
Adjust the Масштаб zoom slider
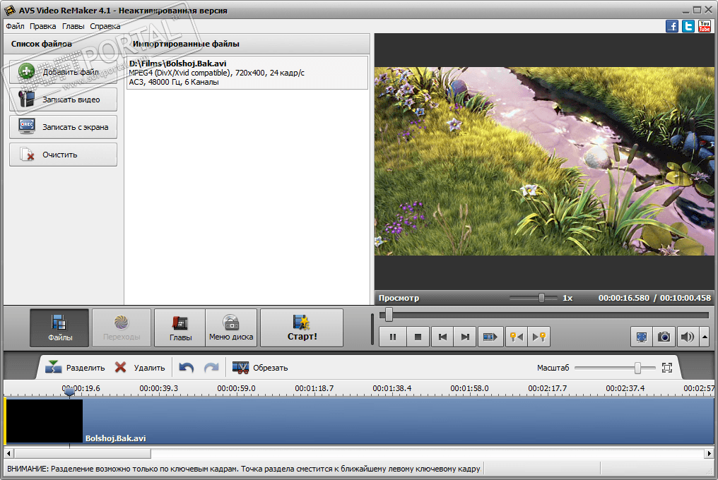(637, 368)
